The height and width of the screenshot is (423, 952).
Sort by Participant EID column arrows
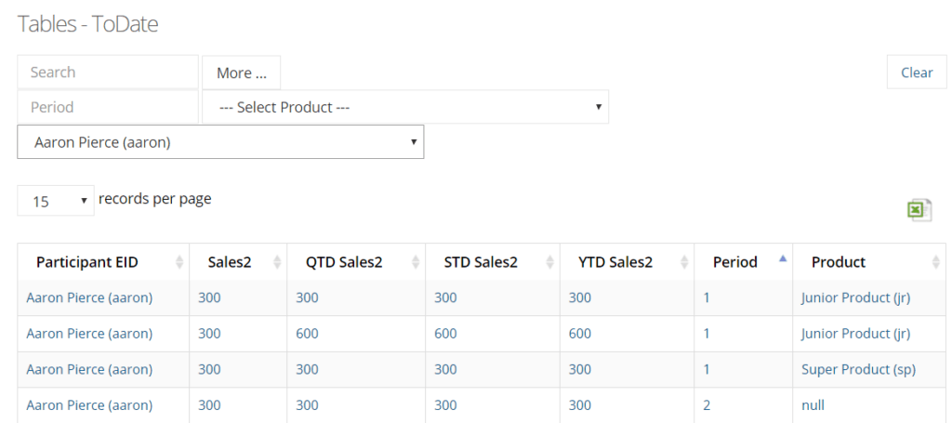tap(179, 262)
